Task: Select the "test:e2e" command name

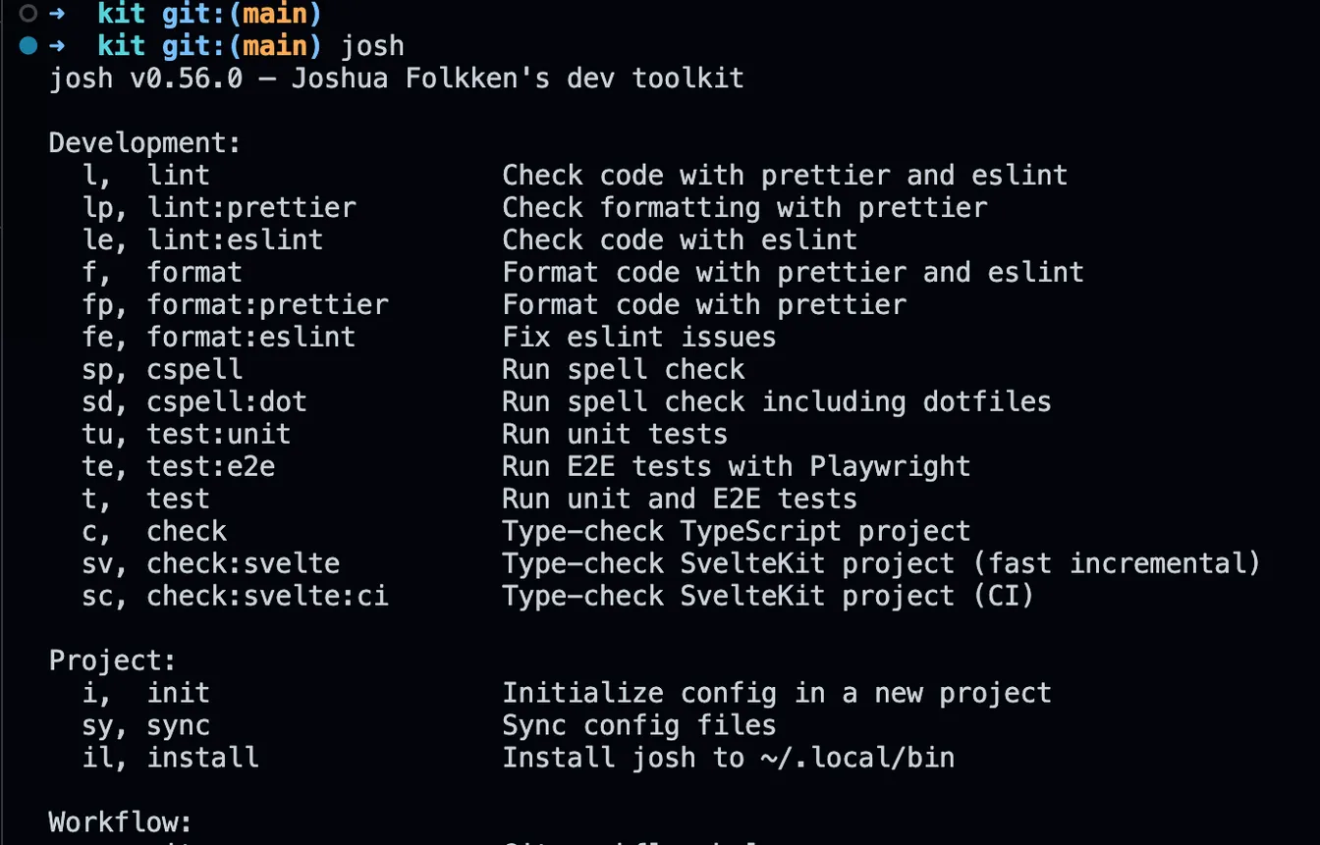Action: pos(211,467)
